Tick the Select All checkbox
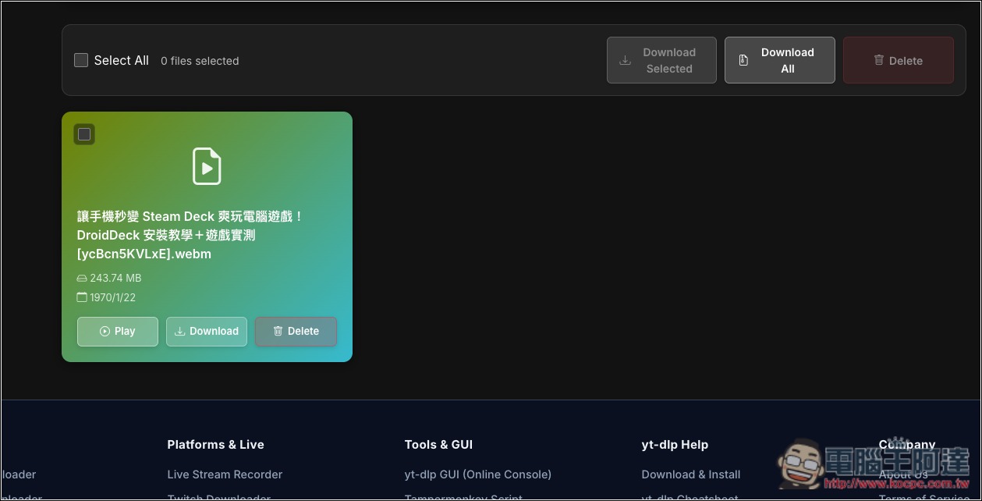 81,60
